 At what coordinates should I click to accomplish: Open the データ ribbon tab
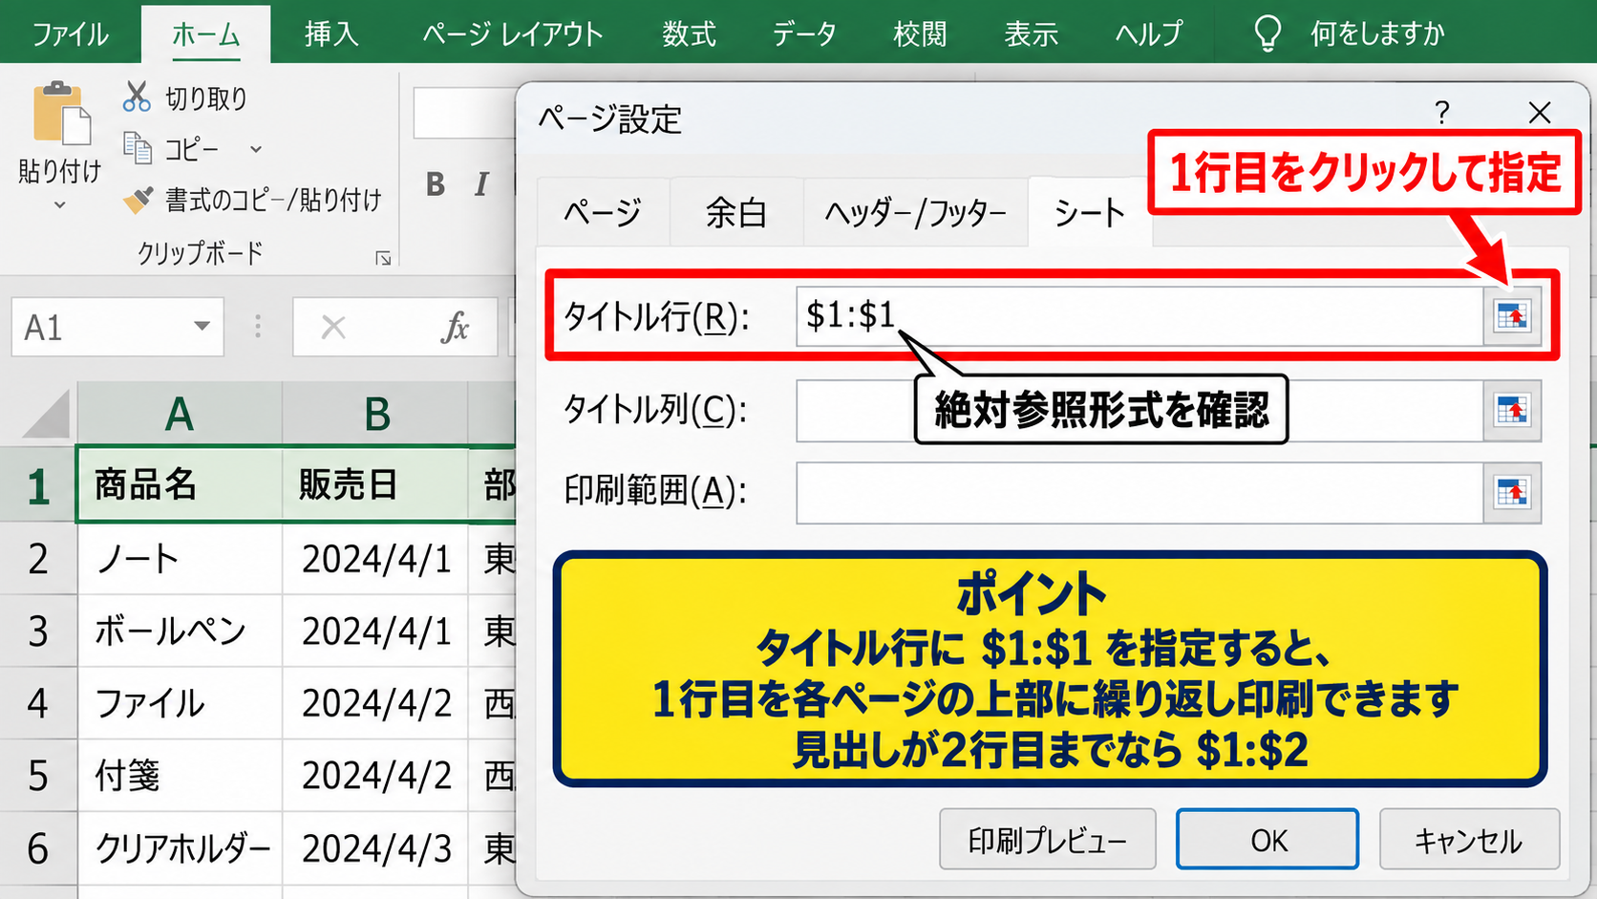804,34
